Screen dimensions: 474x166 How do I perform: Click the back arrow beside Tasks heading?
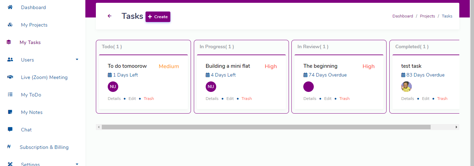109,16
